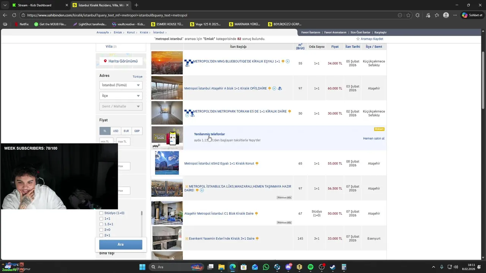Click the blue Ara search button
This screenshot has width=486, height=273.
click(x=121, y=245)
